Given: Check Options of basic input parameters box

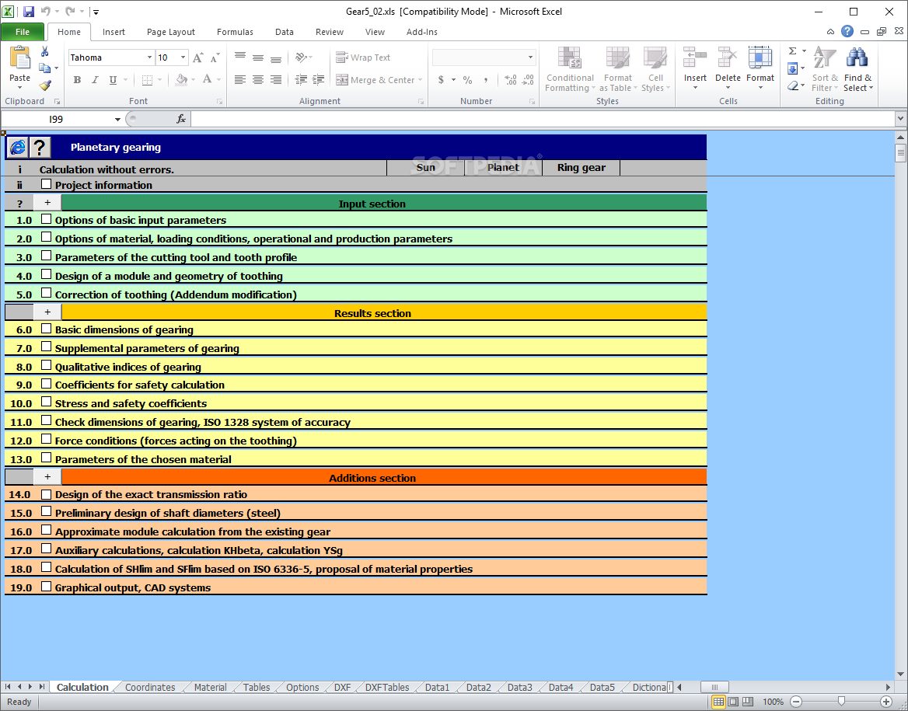Looking at the screenshot, I should 47,219.
